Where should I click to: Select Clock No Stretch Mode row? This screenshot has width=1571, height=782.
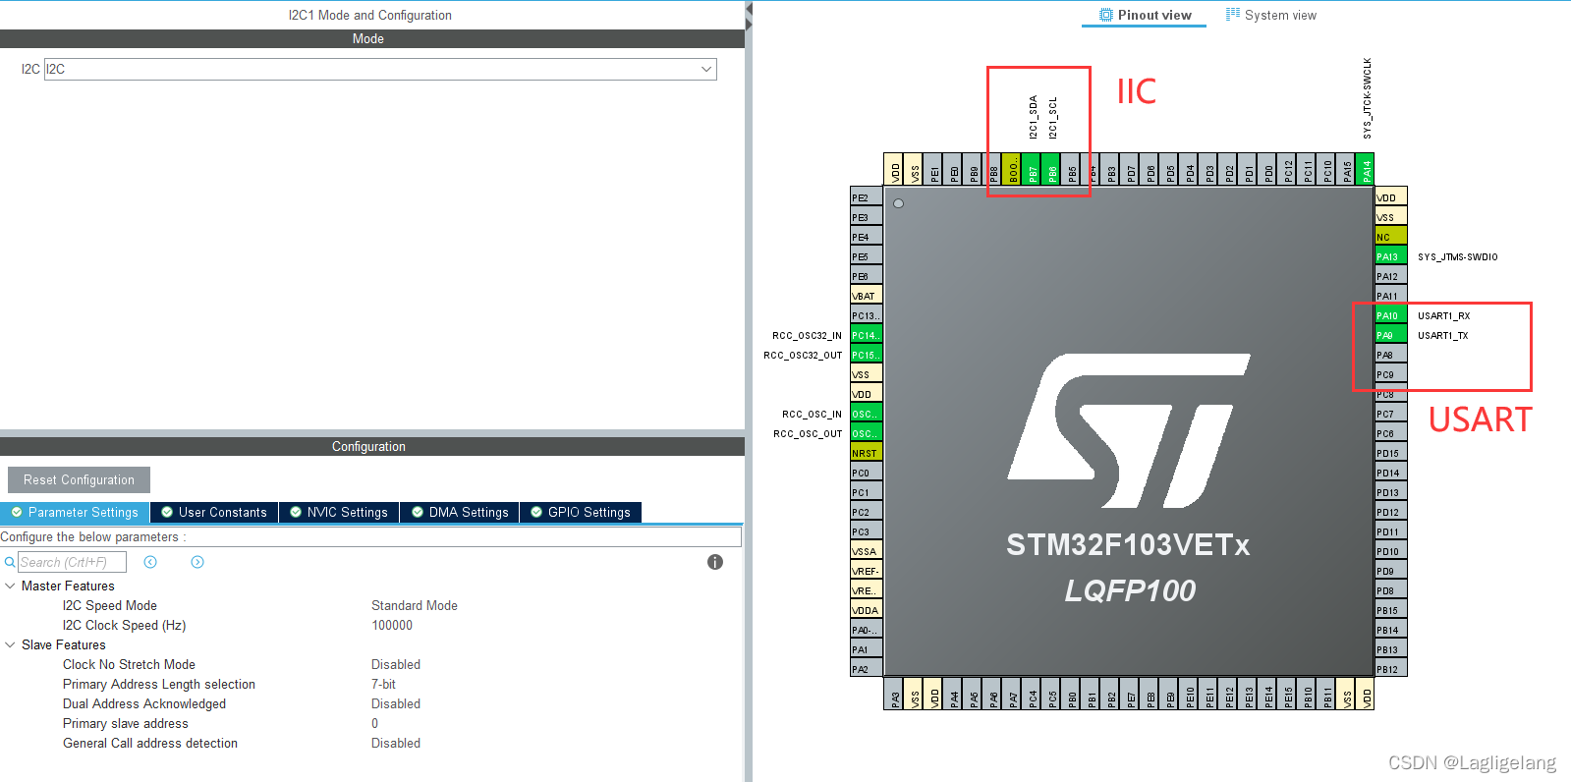tap(371, 664)
